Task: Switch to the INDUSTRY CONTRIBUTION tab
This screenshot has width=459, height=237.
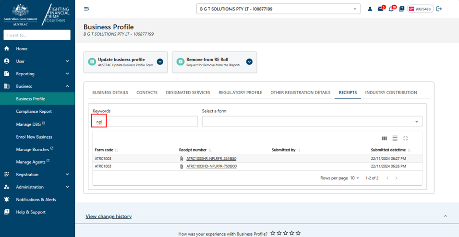Action: [391, 93]
